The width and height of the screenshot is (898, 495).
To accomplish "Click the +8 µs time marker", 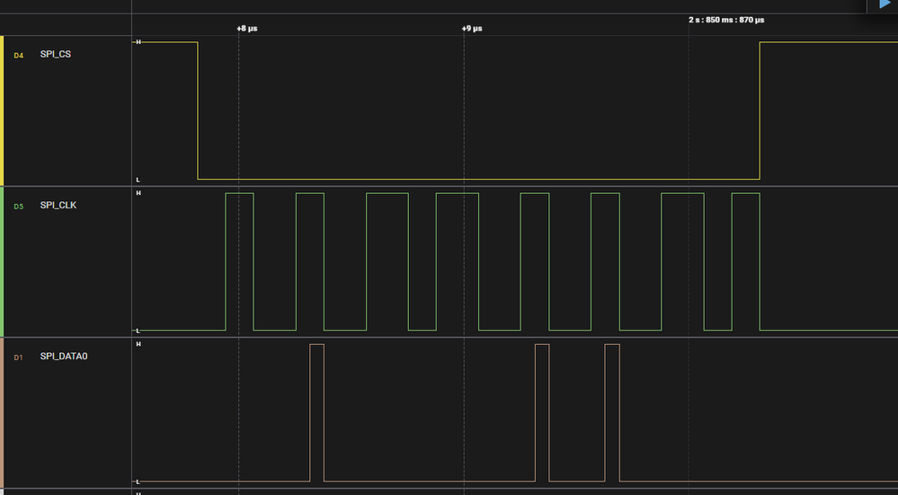I will pos(247,28).
